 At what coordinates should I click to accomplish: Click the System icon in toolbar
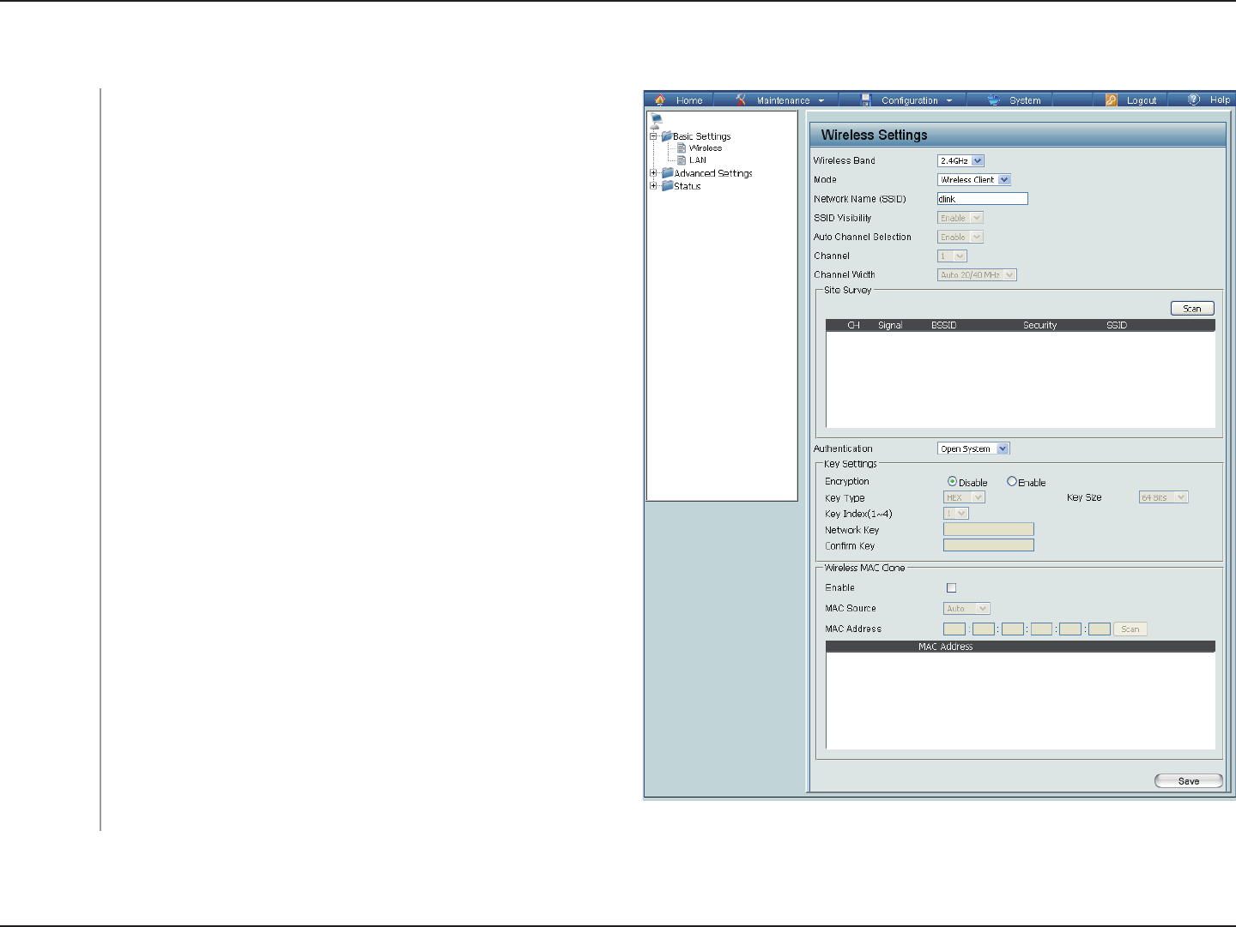coord(994,99)
